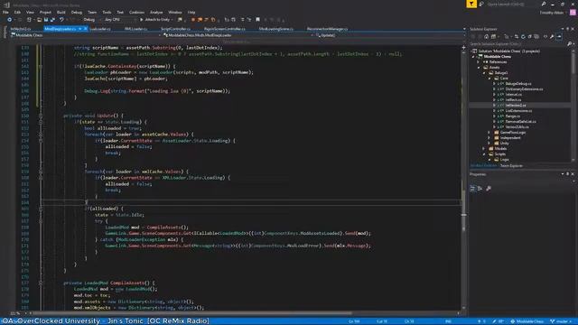
Task: Expand the Independent folder
Action: pyautogui.click(x=489, y=138)
